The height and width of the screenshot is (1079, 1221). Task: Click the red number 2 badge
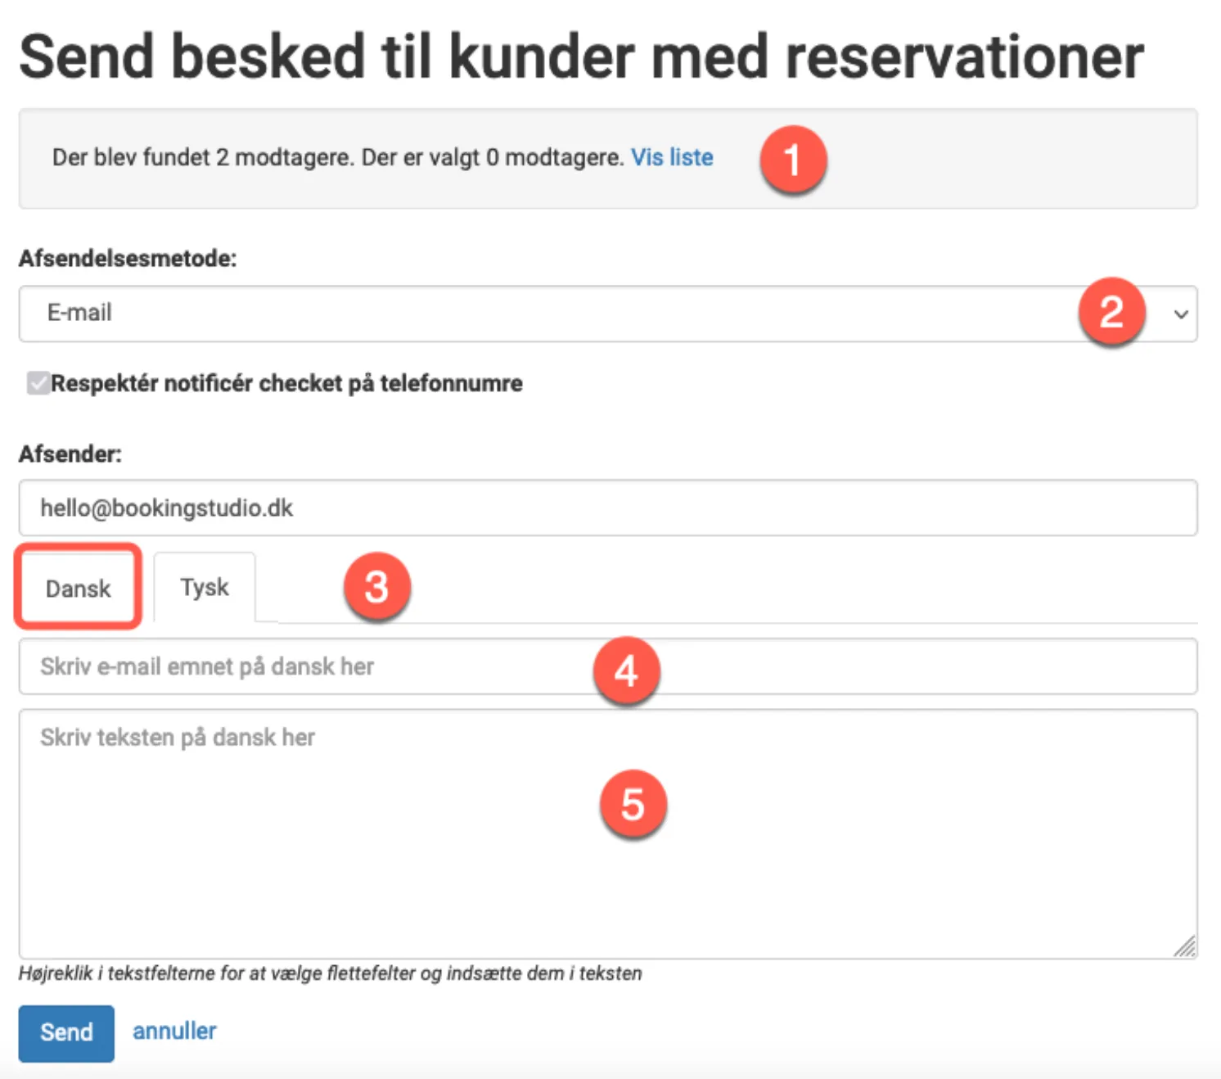(x=1111, y=312)
